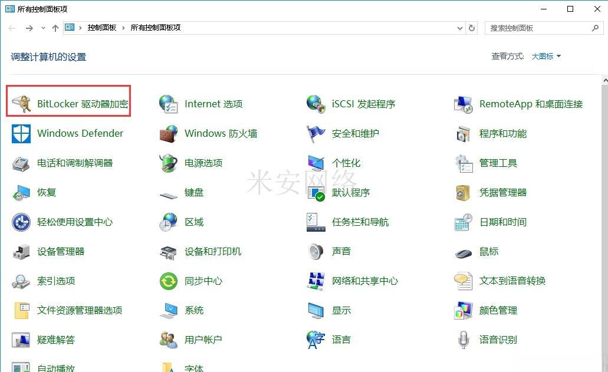Open the 设备和打印机 icon
Screen dimensions: 608x372
pyautogui.click(x=168, y=252)
